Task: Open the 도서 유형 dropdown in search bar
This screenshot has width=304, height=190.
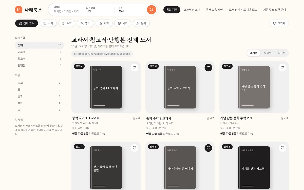Action: coord(98,10)
